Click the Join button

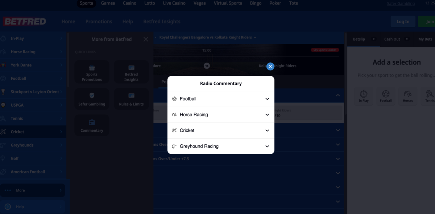[426, 21]
